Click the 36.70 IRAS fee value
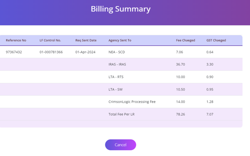Viewport: 250px width, 156px height. pos(180,64)
